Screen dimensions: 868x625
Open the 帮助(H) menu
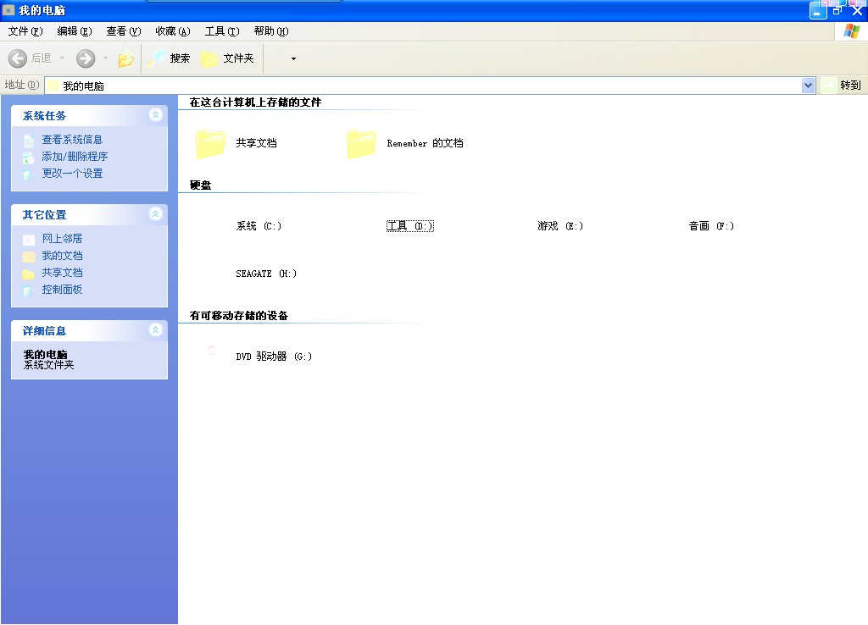click(x=271, y=31)
